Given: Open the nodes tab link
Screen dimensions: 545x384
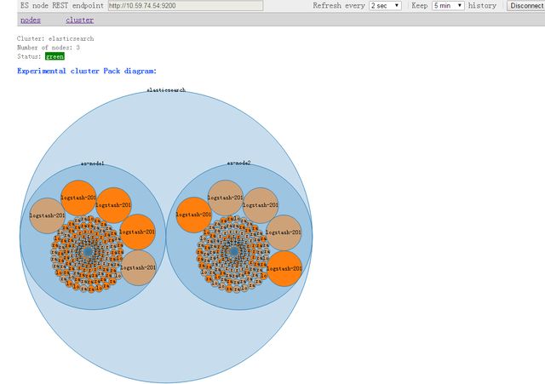Looking at the screenshot, I should [31, 20].
